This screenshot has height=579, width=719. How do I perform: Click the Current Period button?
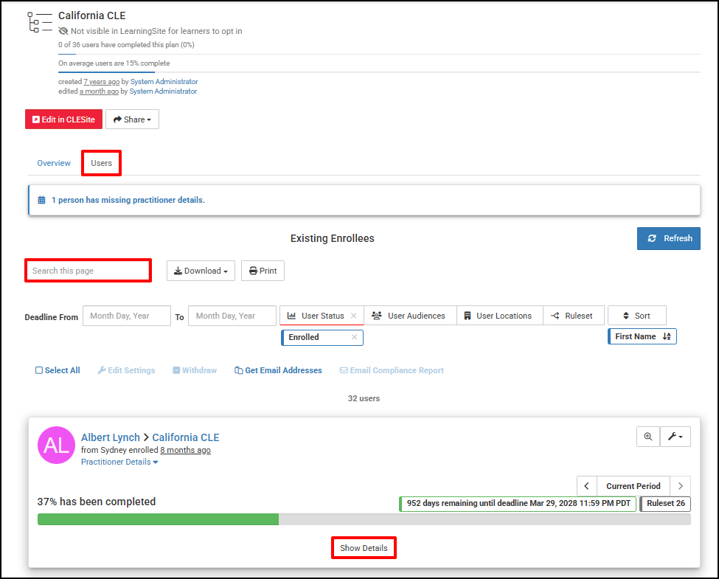pyautogui.click(x=633, y=486)
